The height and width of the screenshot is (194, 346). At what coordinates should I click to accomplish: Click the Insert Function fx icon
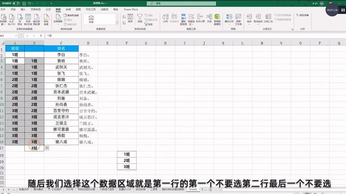[x=41, y=36]
